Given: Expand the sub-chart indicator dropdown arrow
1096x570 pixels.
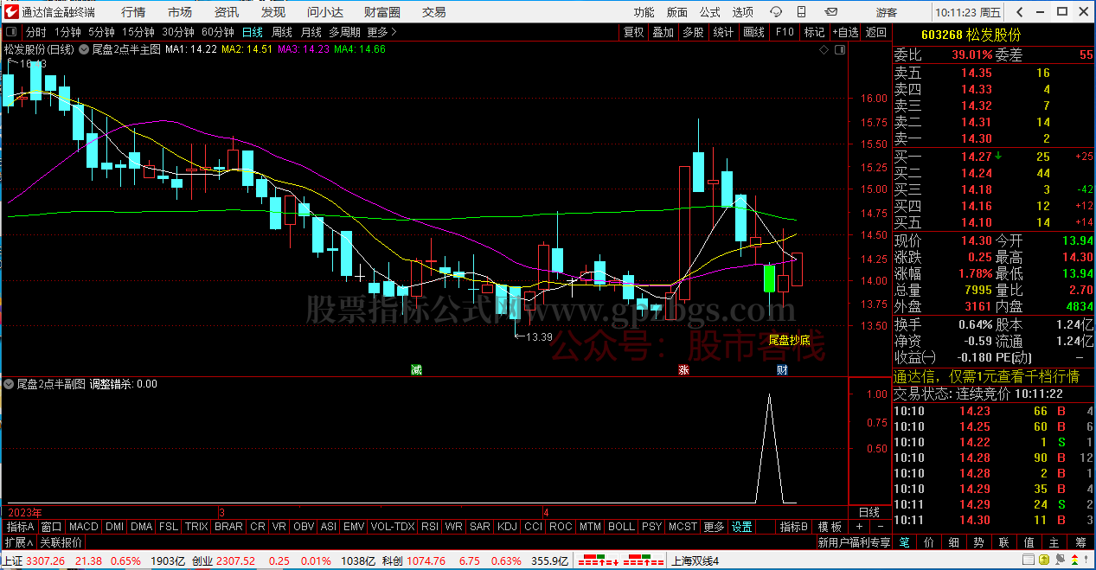Looking at the screenshot, I should (10, 383).
